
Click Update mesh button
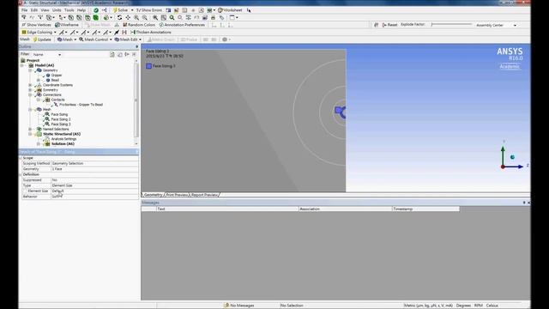pyautogui.click(x=42, y=39)
